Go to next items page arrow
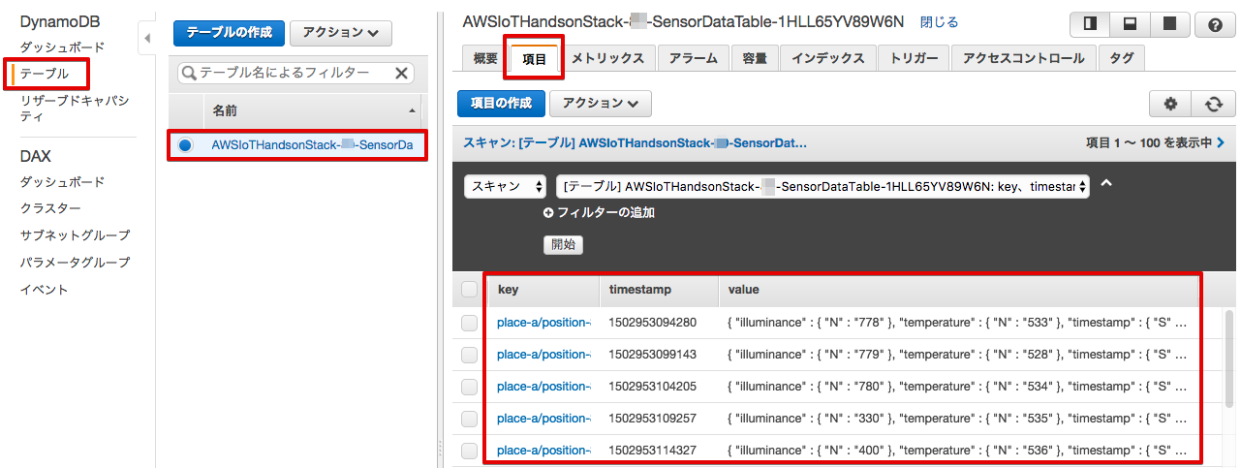The width and height of the screenshot is (1241, 468). coord(1221,142)
